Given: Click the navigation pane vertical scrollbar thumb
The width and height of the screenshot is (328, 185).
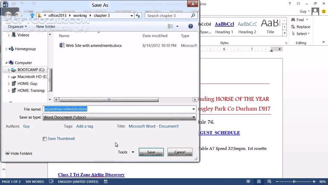Looking at the screenshot, I should pyautogui.click(x=50, y=80).
